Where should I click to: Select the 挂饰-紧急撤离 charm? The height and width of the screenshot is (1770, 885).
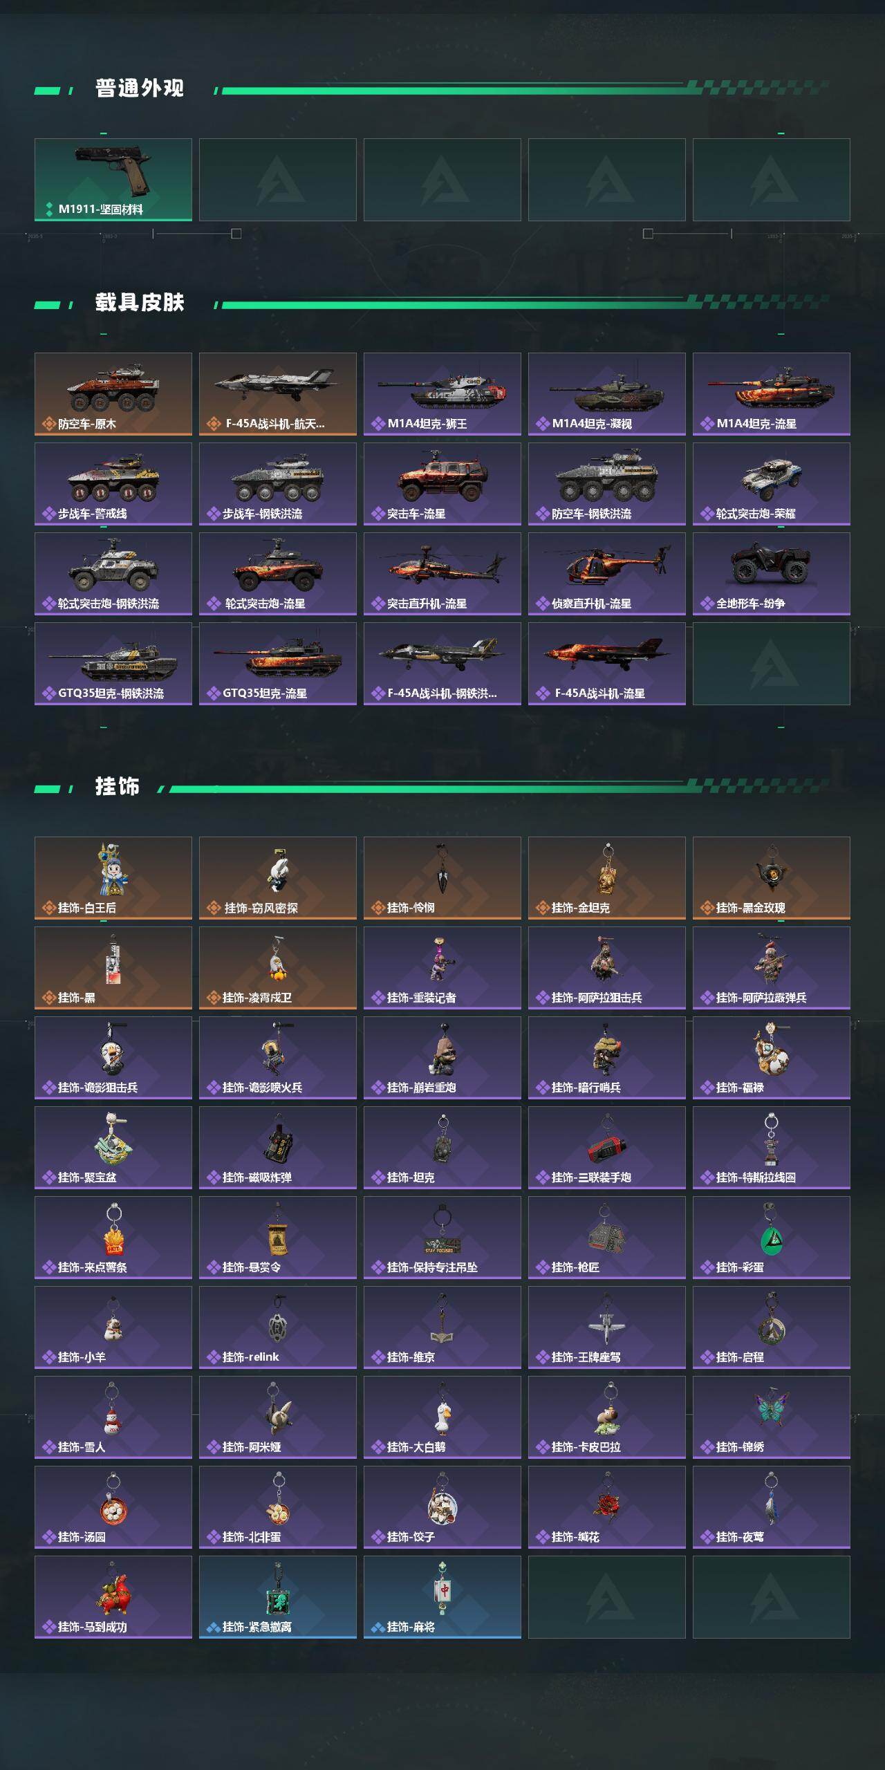click(278, 1597)
